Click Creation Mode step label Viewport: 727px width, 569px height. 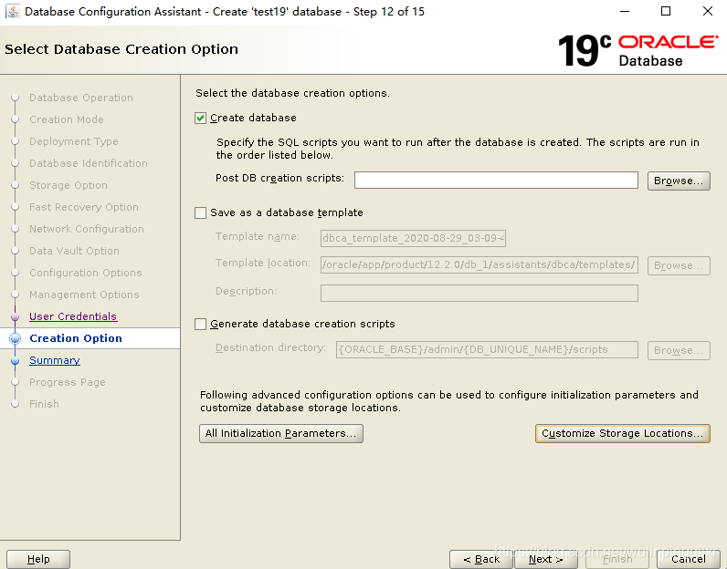[x=67, y=119]
